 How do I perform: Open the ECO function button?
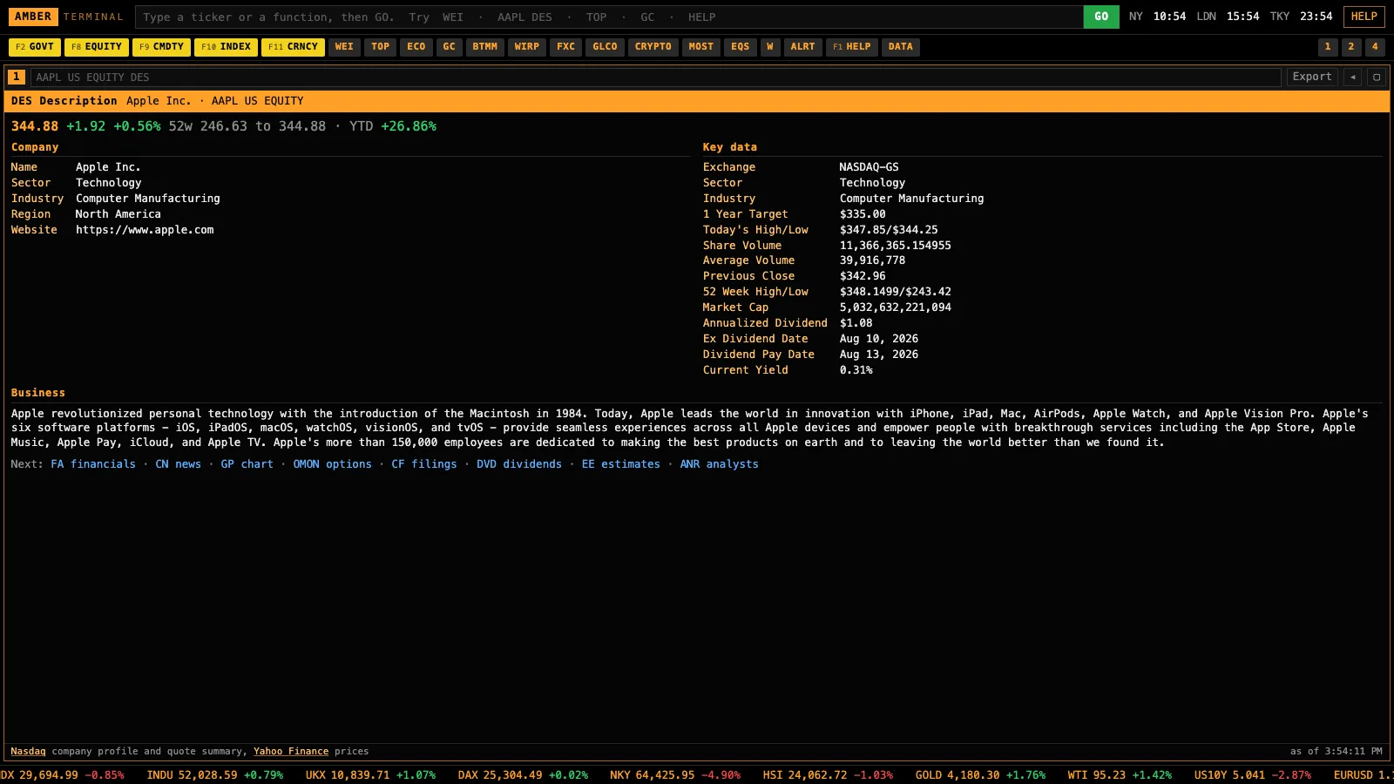tap(416, 47)
